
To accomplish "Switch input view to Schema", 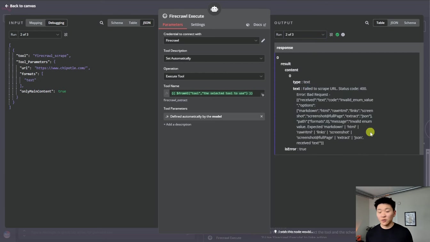I will (117, 23).
